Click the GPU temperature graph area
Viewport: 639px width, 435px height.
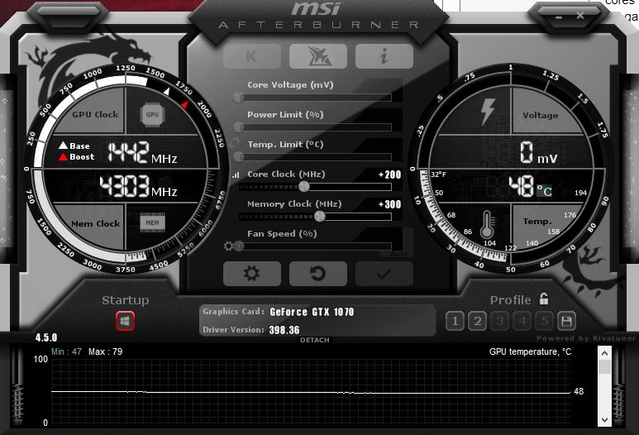click(x=311, y=391)
